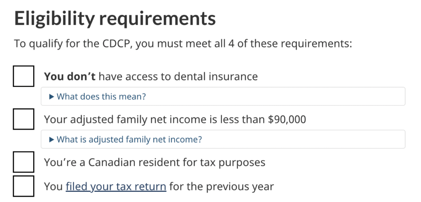This screenshot has width=421, height=202.
Task: Click the "You don't have access to dental insurance" label
Action: tap(151, 76)
